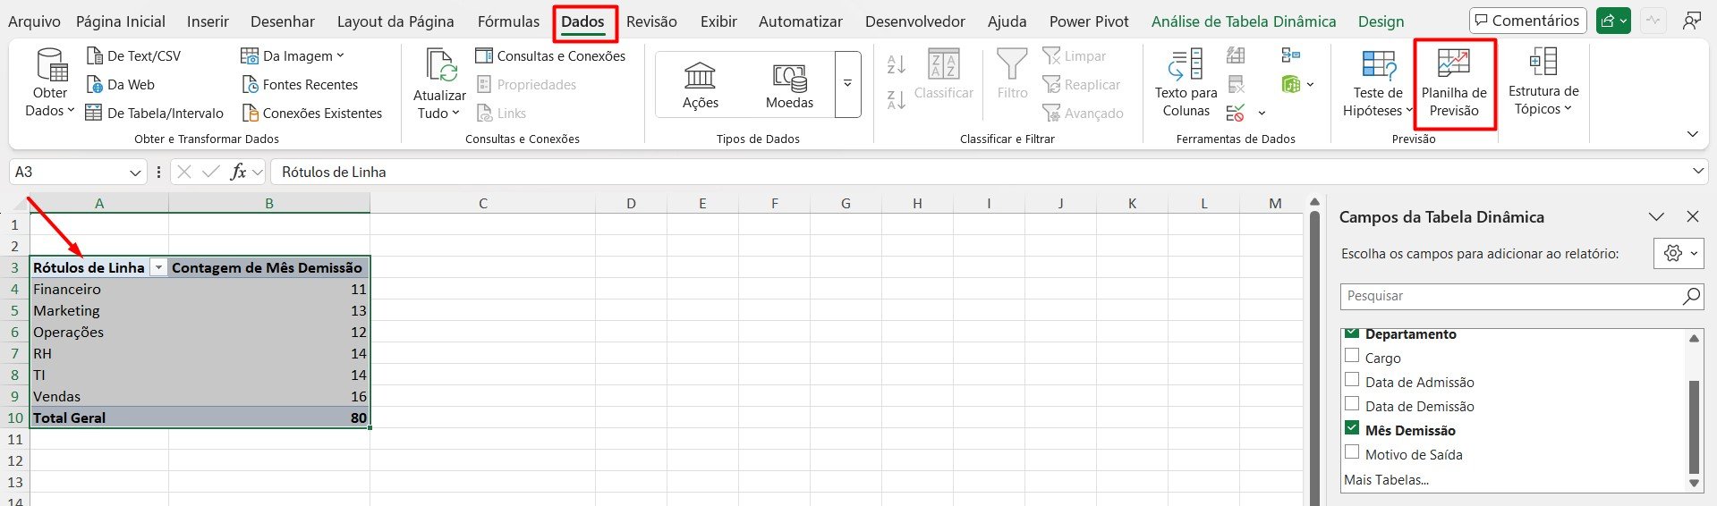Click the formula bar text
The image size is (1717, 506).
[334, 172]
